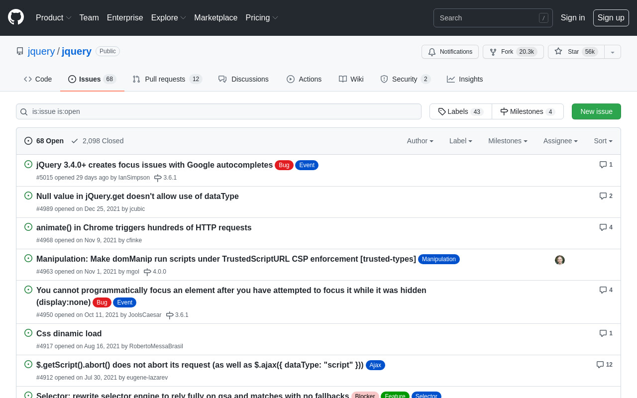Open issue titled Null value in jQuery.get
Screen dimensions: 637x398
tap(137, 196)
